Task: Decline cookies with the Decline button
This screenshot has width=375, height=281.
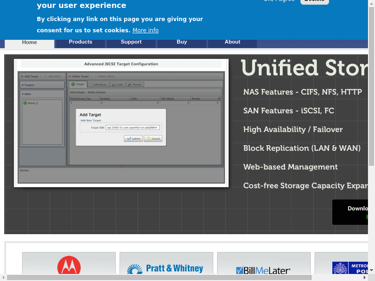Action: click(x=314, y=1)
